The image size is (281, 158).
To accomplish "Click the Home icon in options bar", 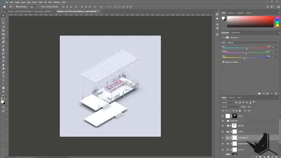I will [4, 7].
